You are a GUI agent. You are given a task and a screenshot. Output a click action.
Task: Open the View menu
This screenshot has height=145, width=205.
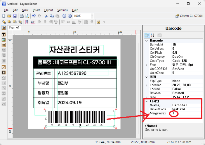[x=25, y=10]
